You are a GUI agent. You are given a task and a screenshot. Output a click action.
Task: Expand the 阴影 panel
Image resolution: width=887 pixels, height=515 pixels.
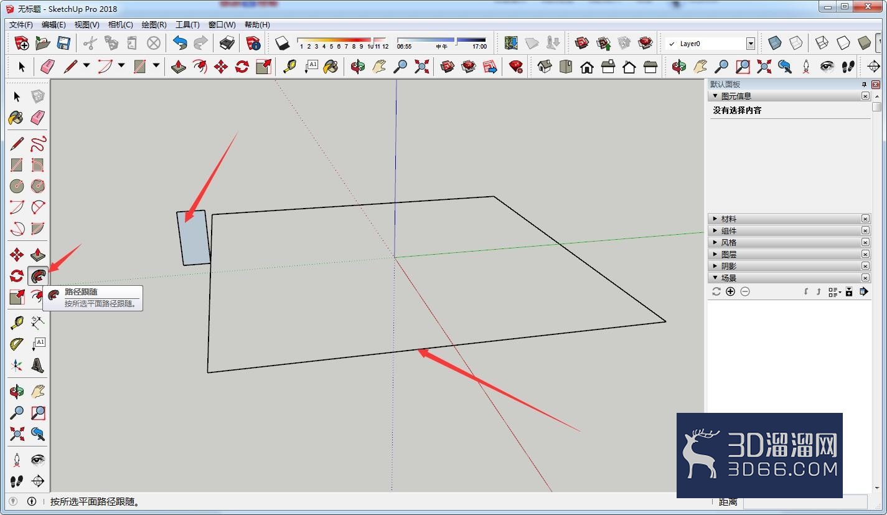715,266
